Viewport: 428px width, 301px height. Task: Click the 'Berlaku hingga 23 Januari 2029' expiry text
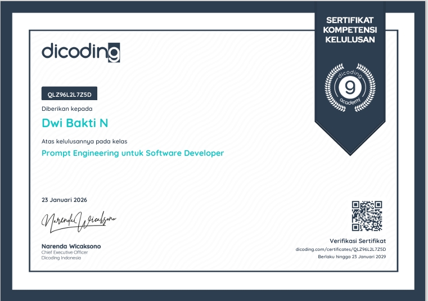click(x=352, y=256)
